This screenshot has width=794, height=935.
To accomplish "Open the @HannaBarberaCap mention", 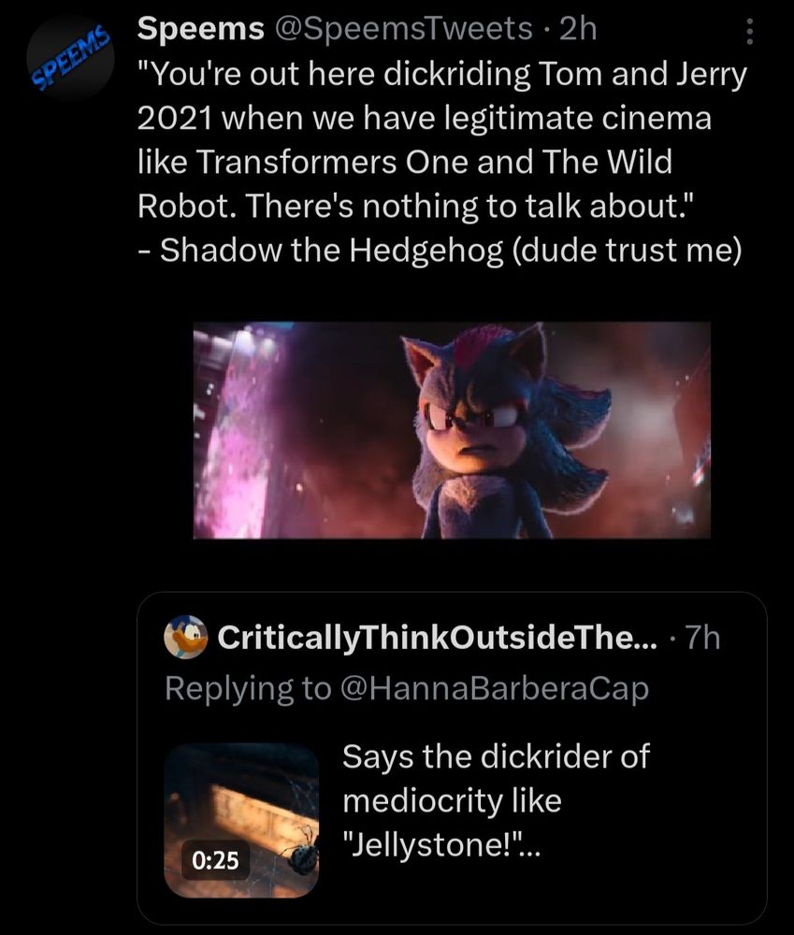I will [493, 688].
